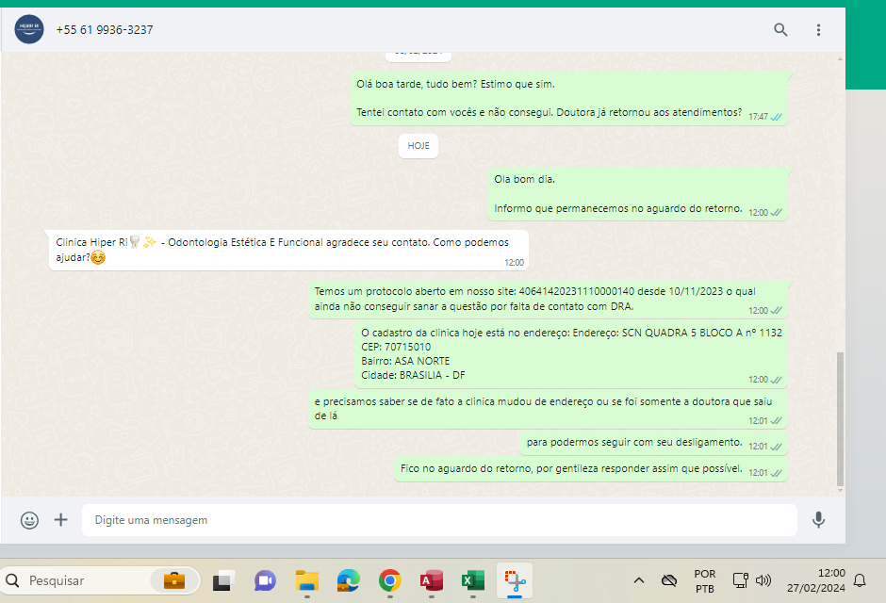Open the emoji picker
Image resolution: width=886 pixels, height=603 pixels.
click(x=29, y=520)
